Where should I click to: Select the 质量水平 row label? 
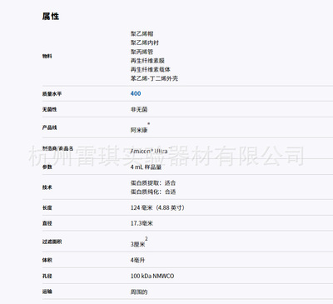point(52,94)
